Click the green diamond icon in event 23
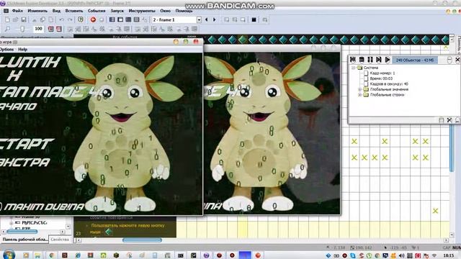Viewport: 461px width, 259px height. [109, 232]
